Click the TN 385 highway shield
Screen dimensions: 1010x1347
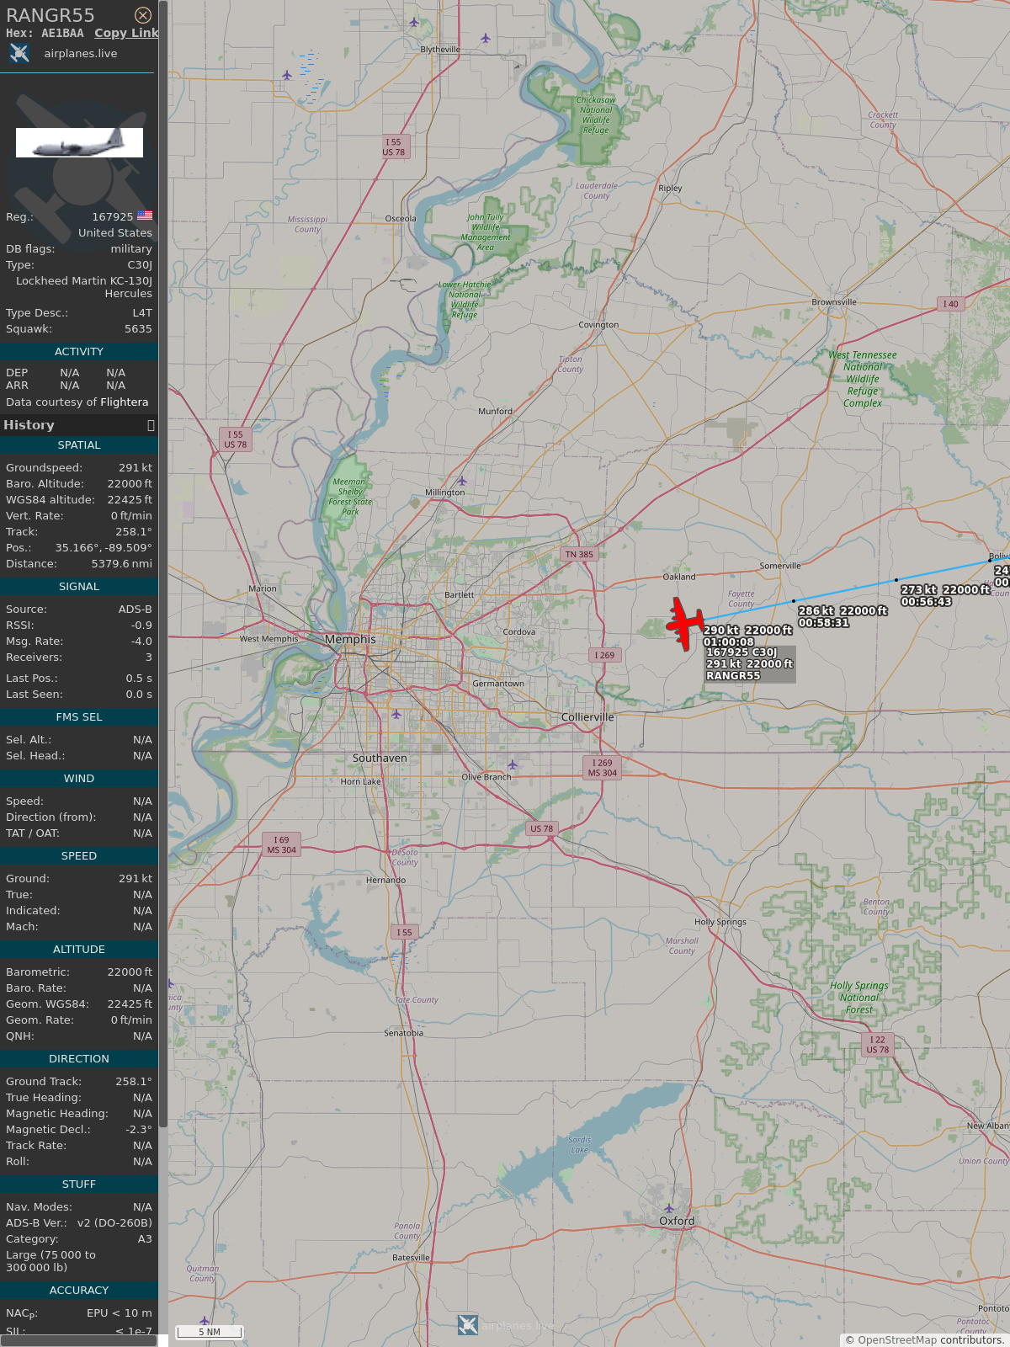click(579, 554)
